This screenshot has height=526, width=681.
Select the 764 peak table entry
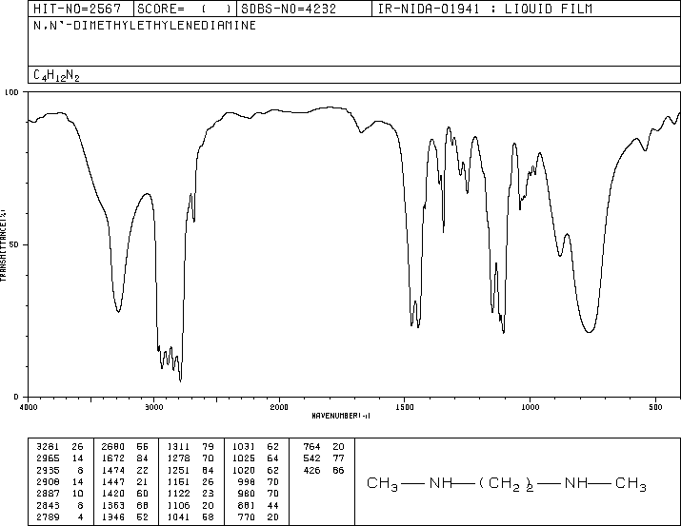(x=311, y=447)
